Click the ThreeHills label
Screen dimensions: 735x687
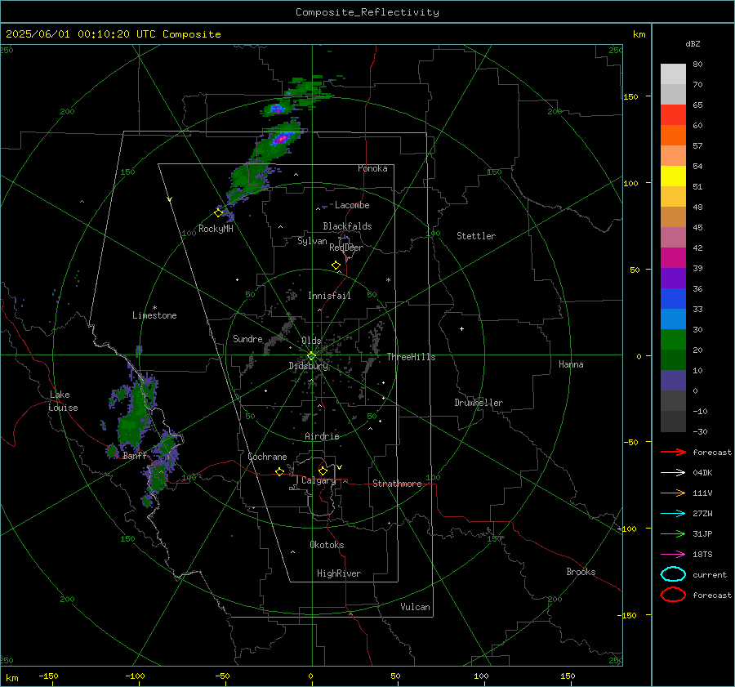[x=411, y=357]
